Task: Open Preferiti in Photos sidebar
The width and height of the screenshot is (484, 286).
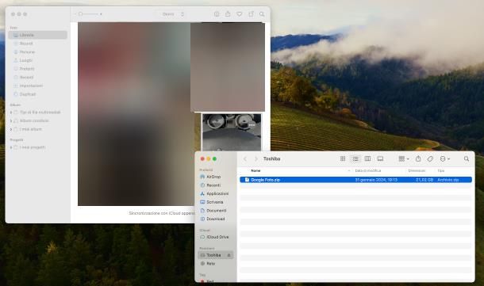Action: 27,69
